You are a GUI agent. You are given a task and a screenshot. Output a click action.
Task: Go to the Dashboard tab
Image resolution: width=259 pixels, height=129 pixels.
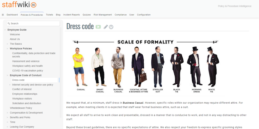12,15
